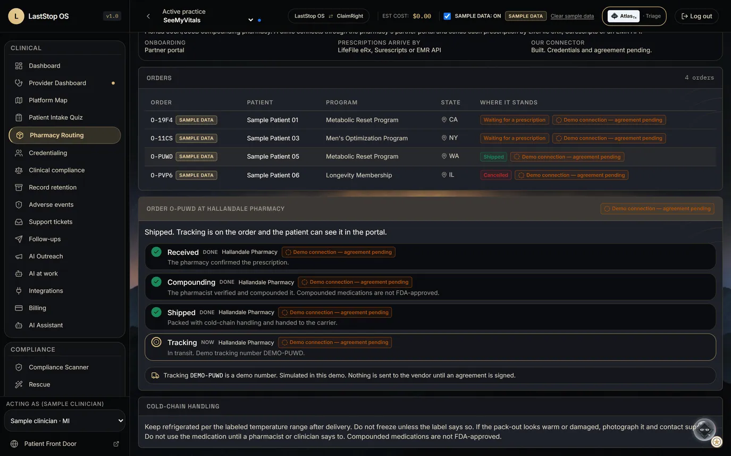The width and height of the screenshot is (731, 456).
Task: Click the Demo connection badge in the O-PVP6 row
Action: 572,175
